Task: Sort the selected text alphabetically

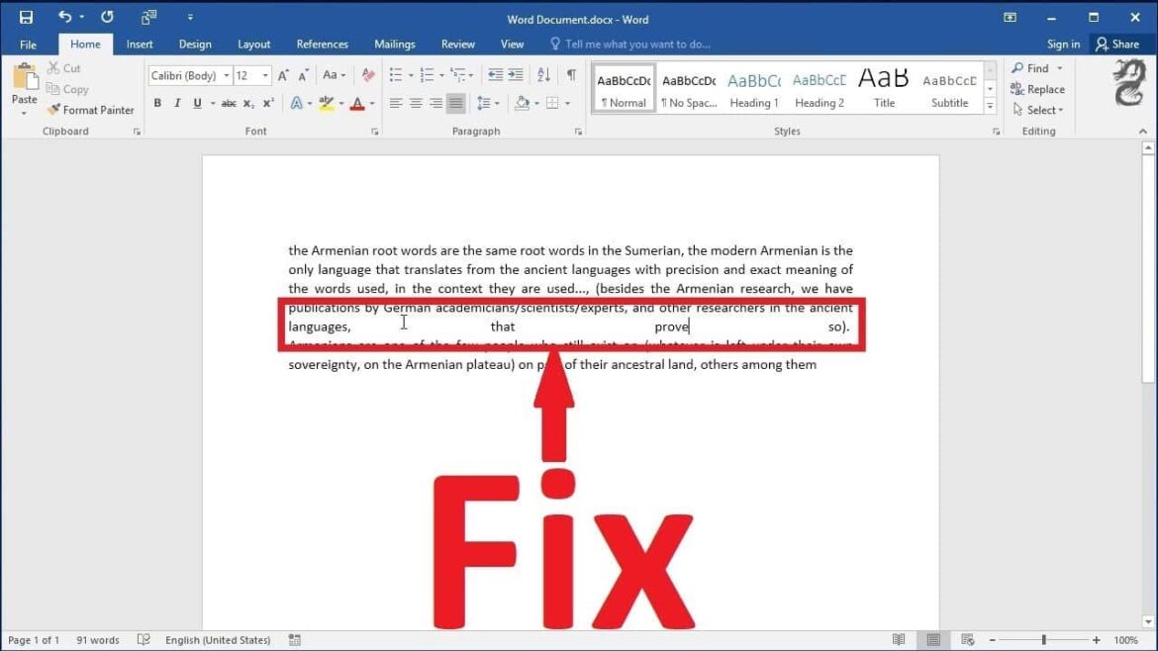Action: (x=543, y=75)
